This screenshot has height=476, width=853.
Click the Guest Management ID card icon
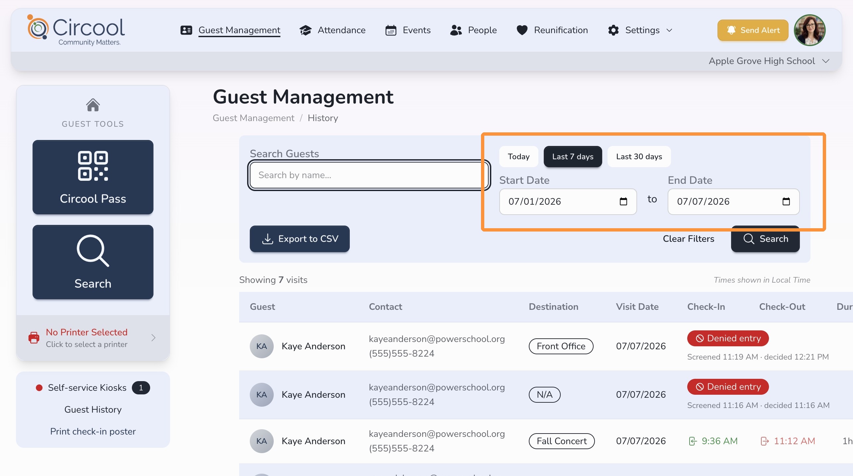pyautogui.click(x=186, y=30)
